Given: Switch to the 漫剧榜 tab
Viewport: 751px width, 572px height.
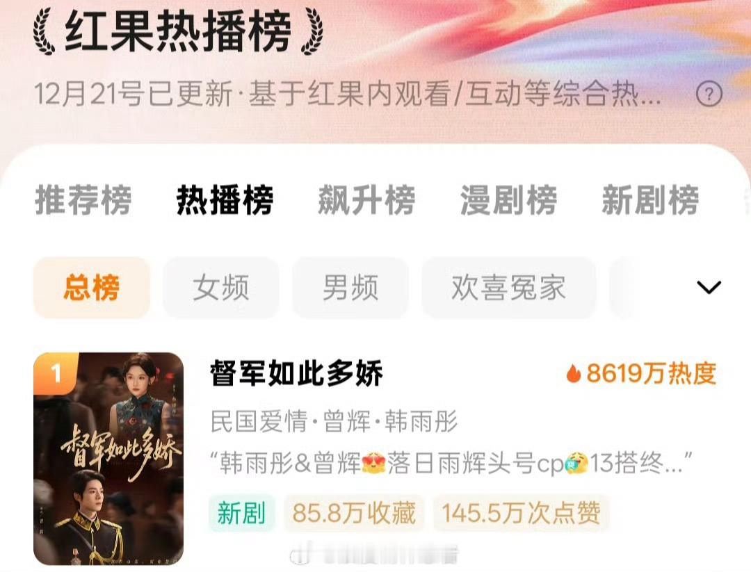Looking at the screenshot, I should 508,200.
